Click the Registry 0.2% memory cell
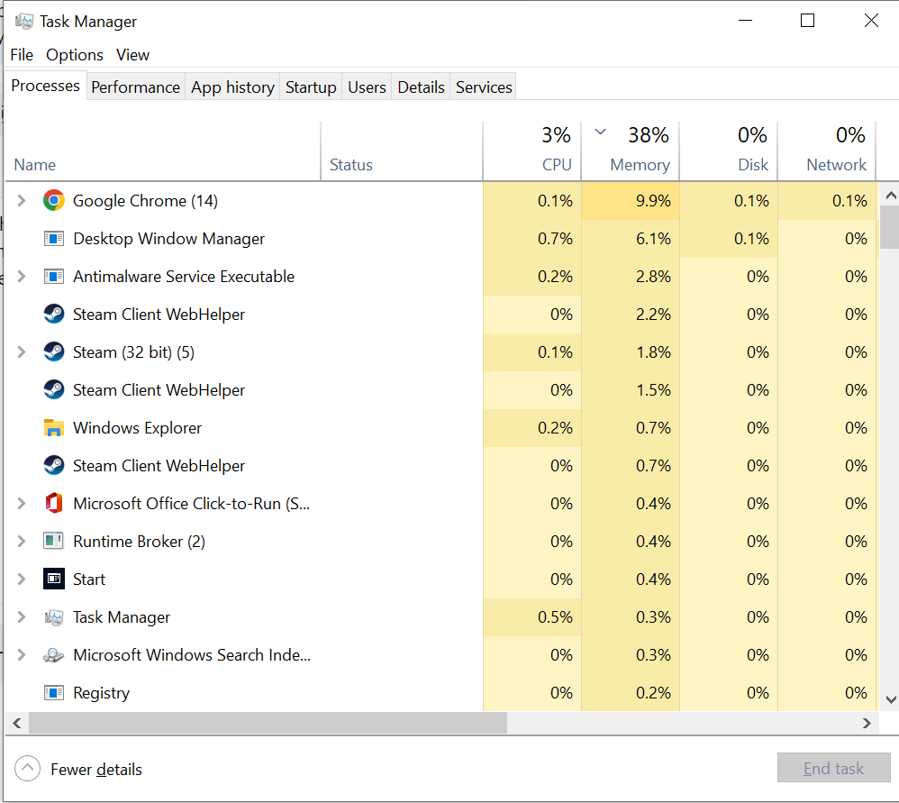899x803 pixels. click(x=631, y=693)
